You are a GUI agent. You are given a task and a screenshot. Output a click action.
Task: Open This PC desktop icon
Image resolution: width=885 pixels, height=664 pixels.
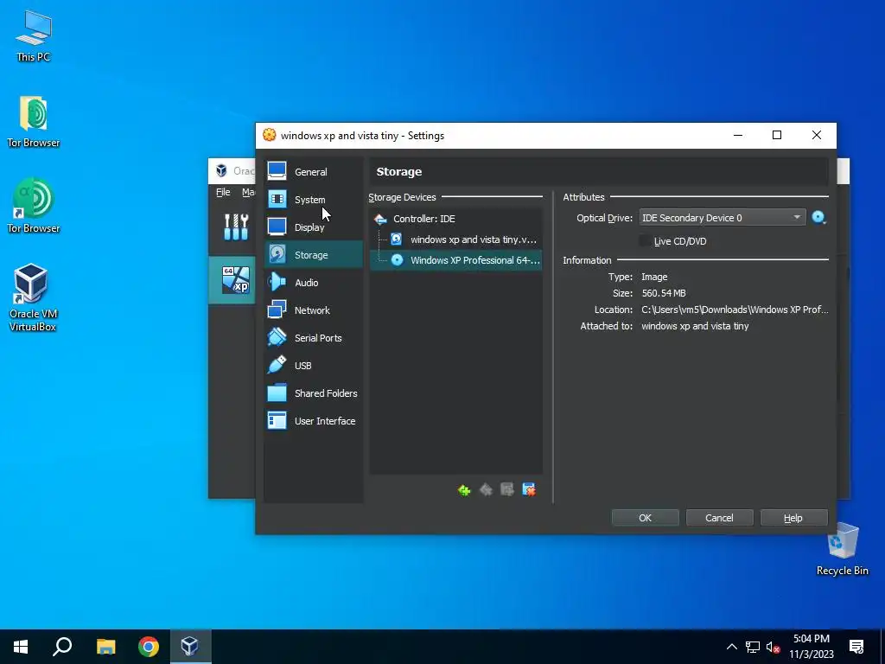[x=34, y=36]
